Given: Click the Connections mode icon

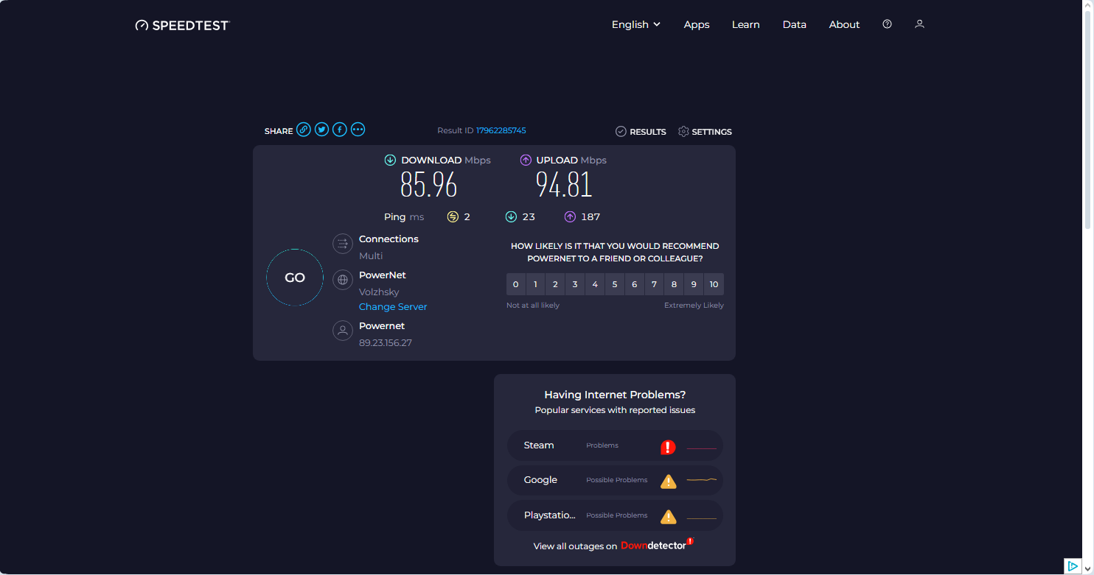Looking at the screenshot, I should pyautogui.click(x=343, y=244).
